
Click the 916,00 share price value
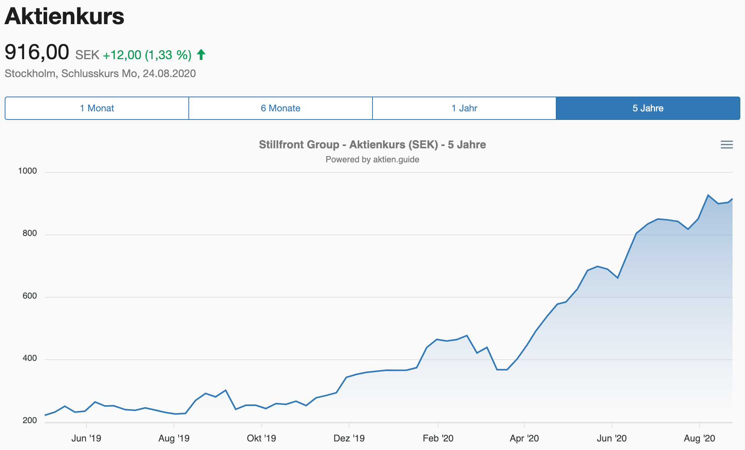tap(37, 52)
